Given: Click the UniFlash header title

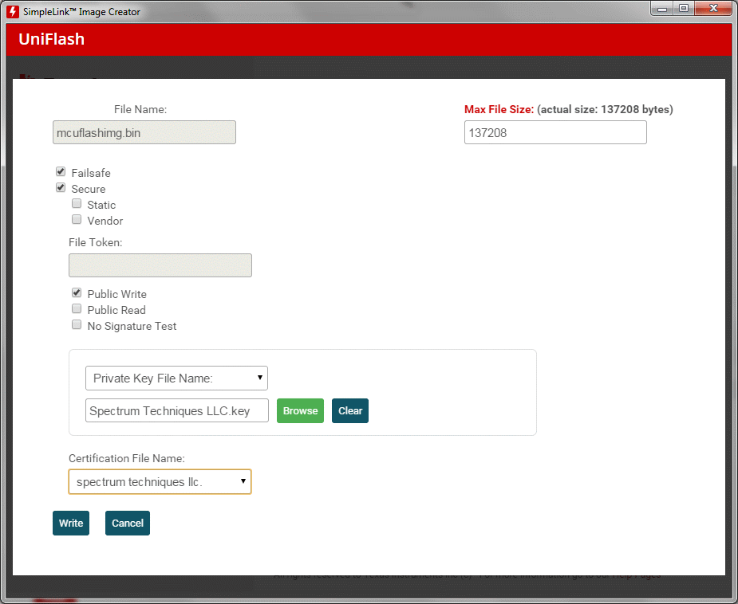Looking at the screenshot, I should point(51,39).
